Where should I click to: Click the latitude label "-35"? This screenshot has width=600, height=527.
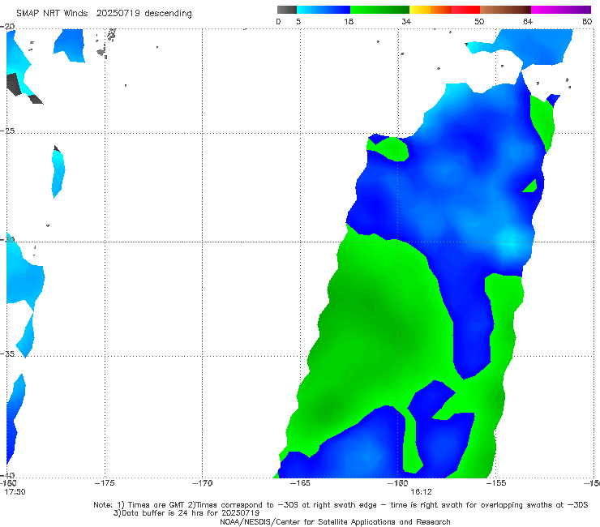(x=7, y=353)
